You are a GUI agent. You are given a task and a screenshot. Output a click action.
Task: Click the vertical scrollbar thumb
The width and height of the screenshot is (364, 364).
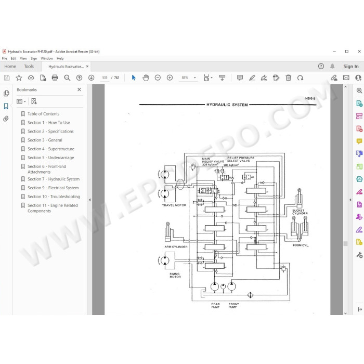(345, 243)
